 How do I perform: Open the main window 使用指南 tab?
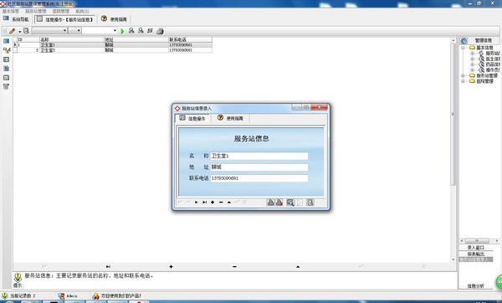tap(114, 19)
